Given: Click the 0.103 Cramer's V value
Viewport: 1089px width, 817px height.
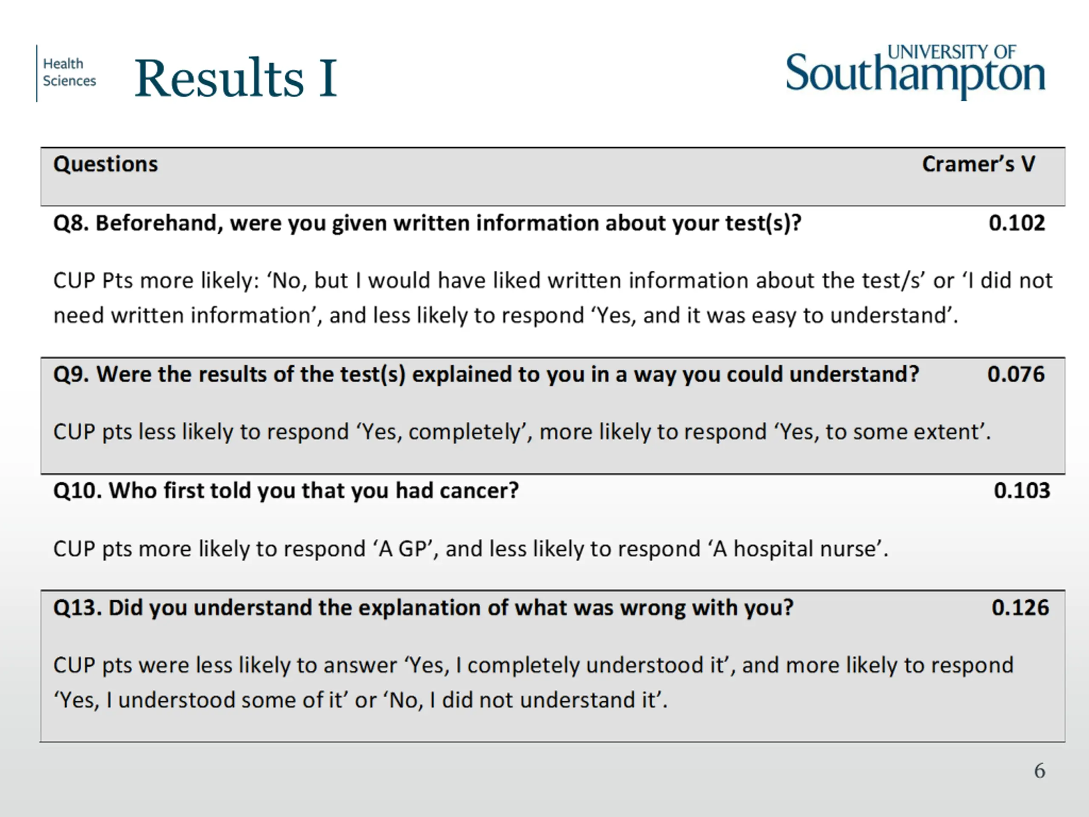Looking at the screenshot, I should tap(1021, 491).
